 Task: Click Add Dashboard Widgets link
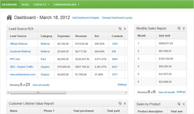85,18
